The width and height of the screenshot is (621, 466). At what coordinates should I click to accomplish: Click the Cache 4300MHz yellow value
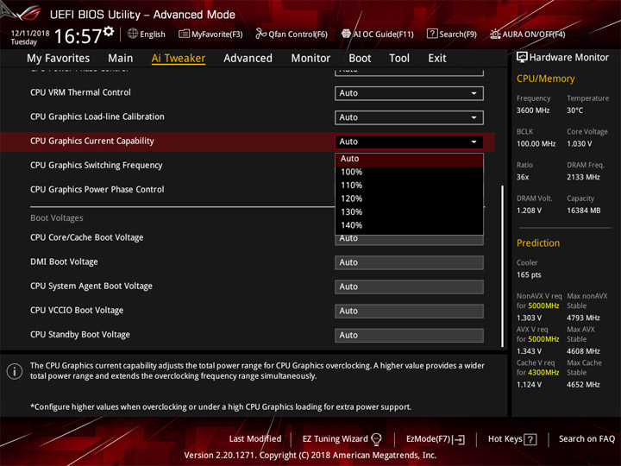(543, 373)
